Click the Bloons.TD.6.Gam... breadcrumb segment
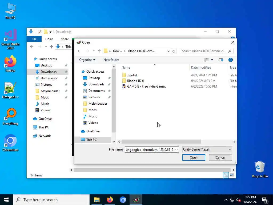Screen dimensions: 273x205 tap(141, 51)
